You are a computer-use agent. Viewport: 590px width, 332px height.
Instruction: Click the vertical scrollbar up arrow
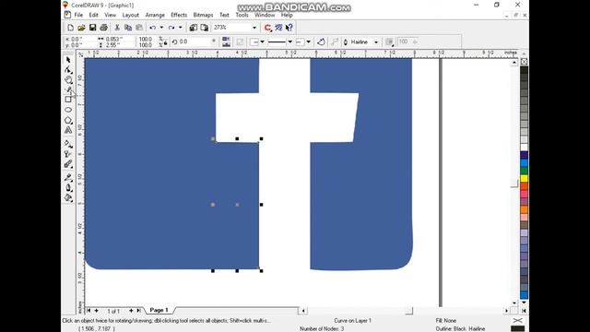click(x=514, y=62)
